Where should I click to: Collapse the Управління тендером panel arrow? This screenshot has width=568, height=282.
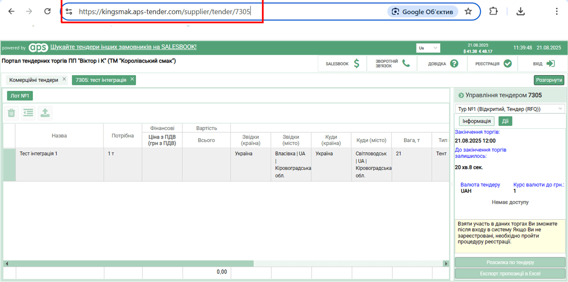coord(461,95)
